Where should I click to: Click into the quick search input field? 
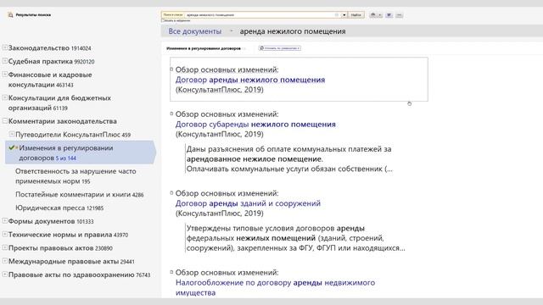click(x=260, y=15)
